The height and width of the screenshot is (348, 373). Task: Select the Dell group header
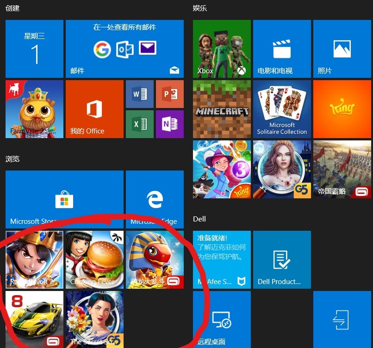(199, 219)
